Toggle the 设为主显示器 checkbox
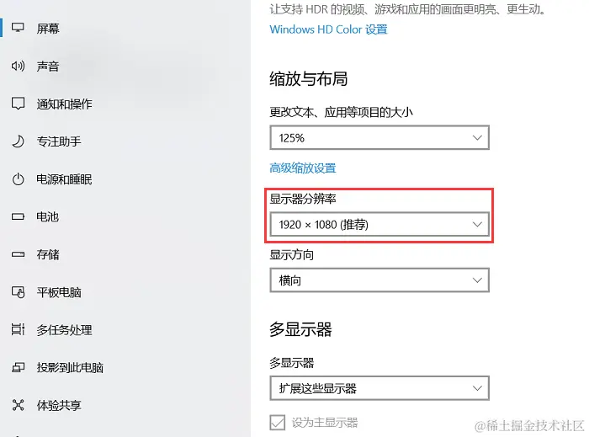The height and width of the screenshot is (437, 589). pyautogui.click(x=277, y=423)
